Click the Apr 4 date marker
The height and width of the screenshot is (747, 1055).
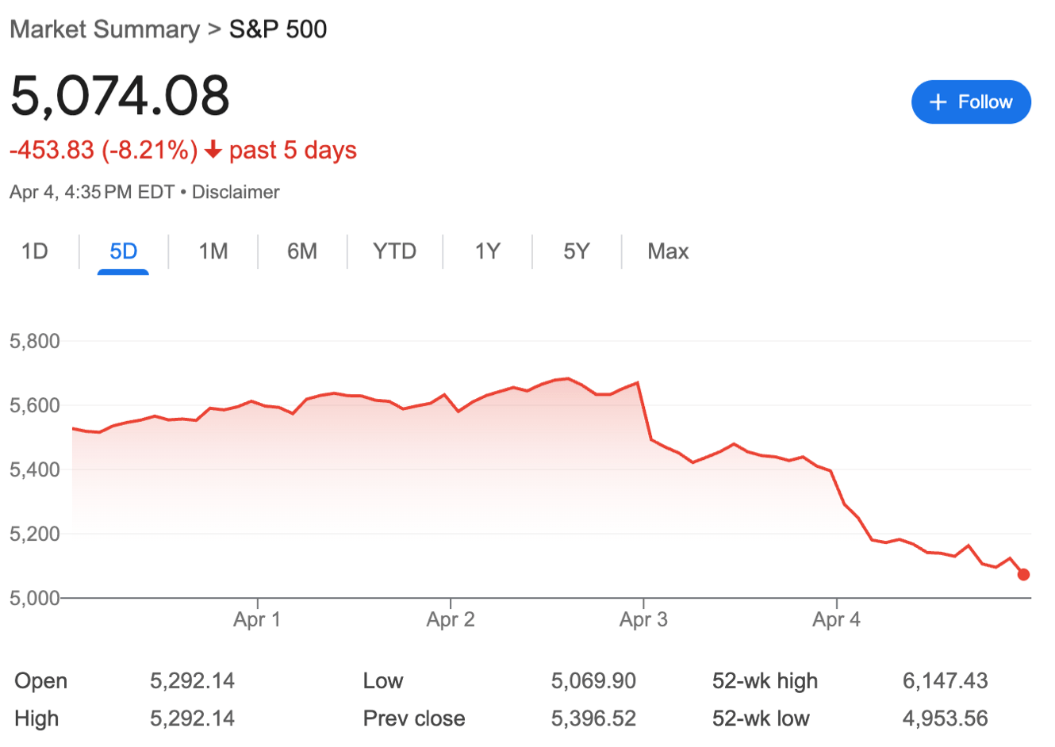tap(836, 619)
